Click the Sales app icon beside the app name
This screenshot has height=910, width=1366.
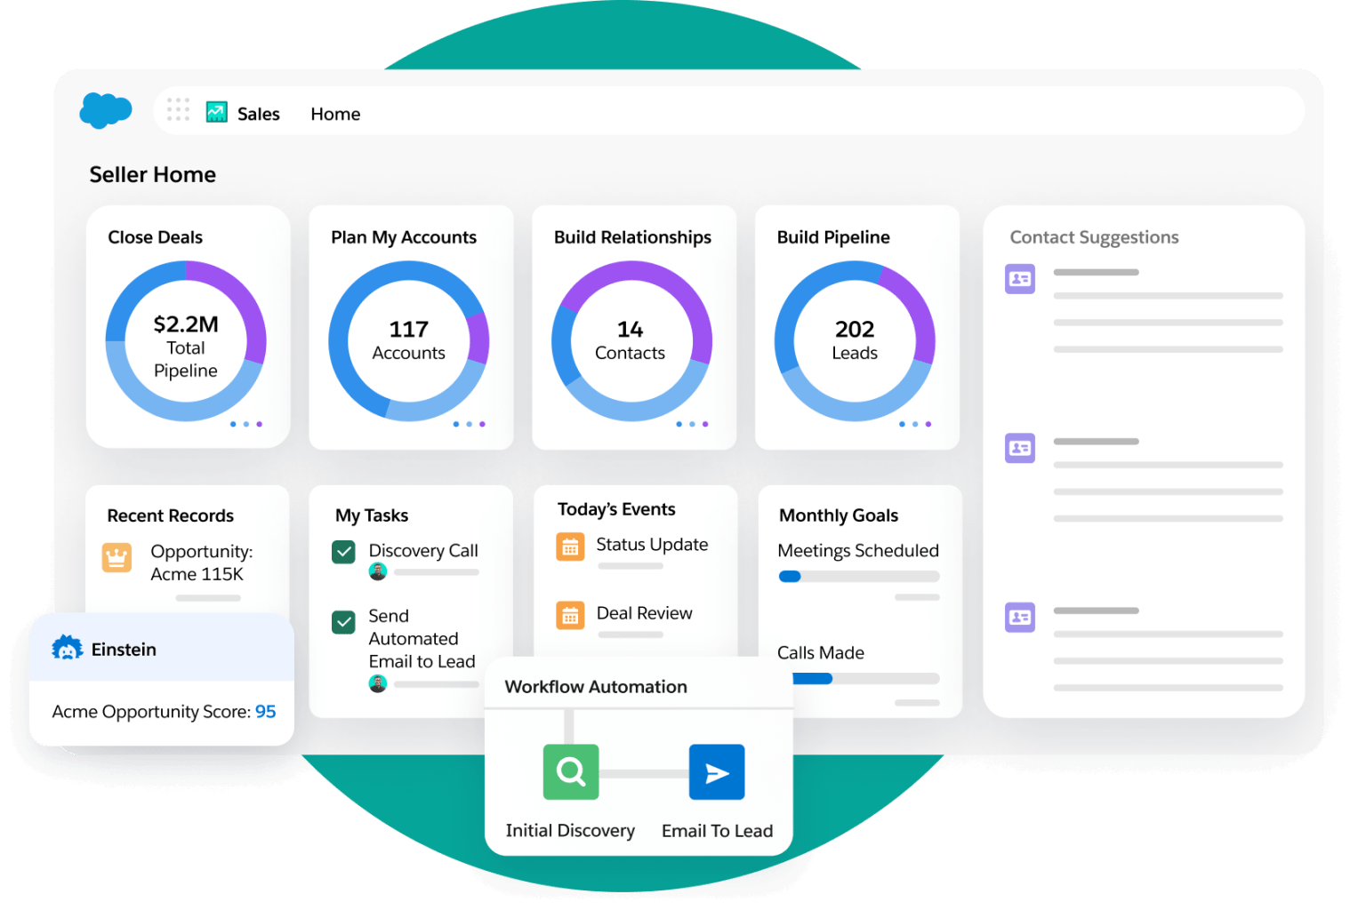click(215, 110)
